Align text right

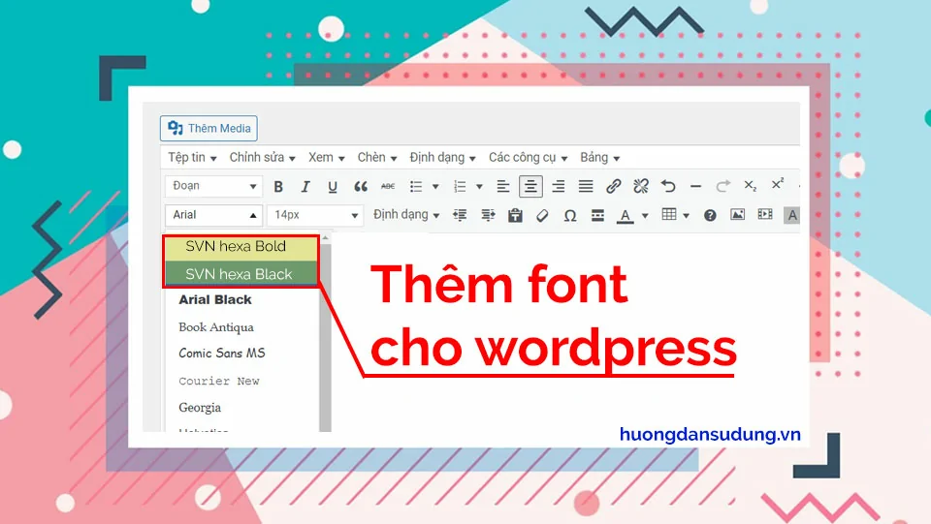[559, 187]
